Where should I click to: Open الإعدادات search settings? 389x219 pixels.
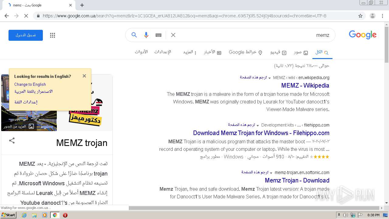click(163, 52)
